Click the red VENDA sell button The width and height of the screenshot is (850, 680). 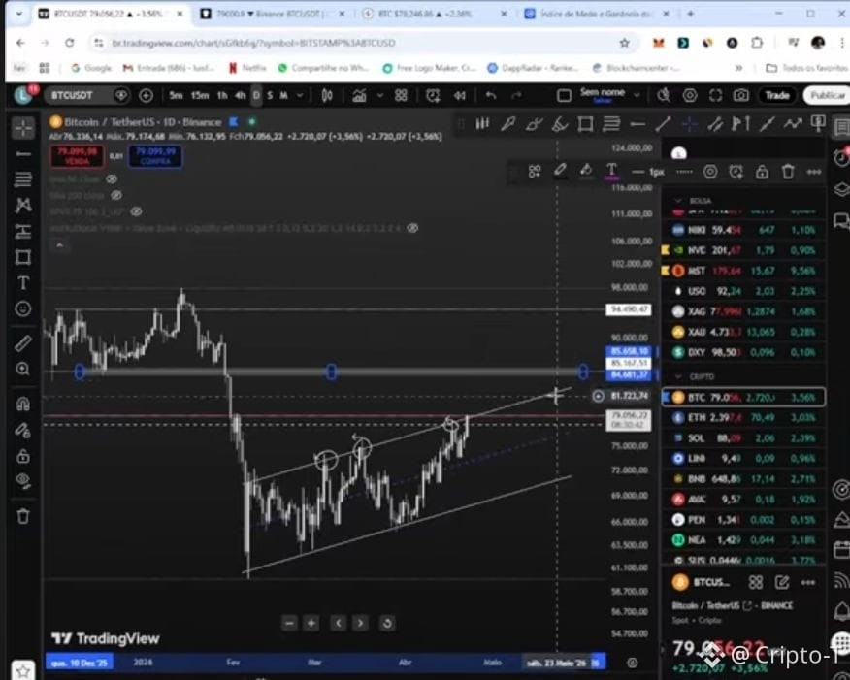[77, 156]
